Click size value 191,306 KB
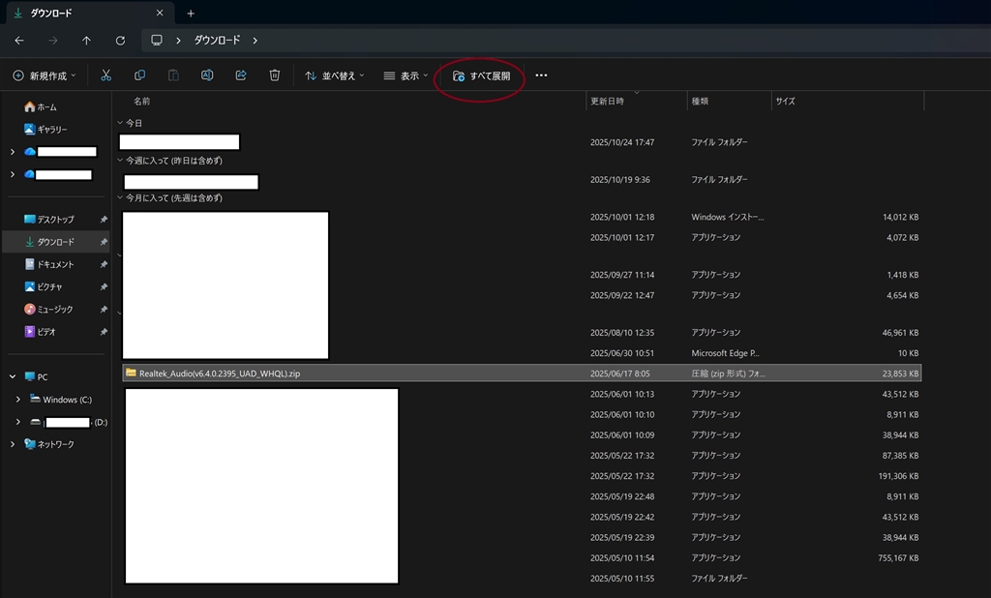The width and height of the screenshot is (991, 598). click(x=898, y=476)
